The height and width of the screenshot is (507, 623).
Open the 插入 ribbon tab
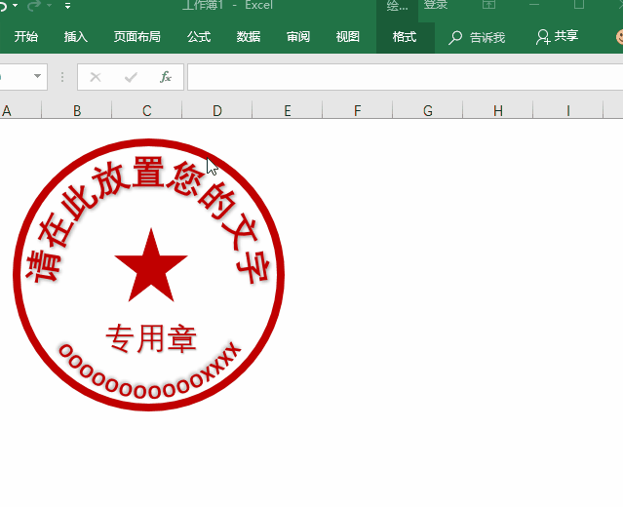(75, 37)
